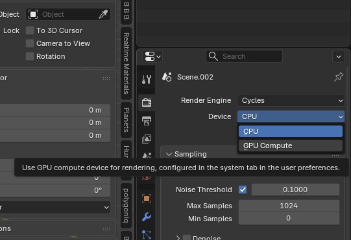Pin the Scene.002 properties context
Screen dimensions: 351x240
pyautogui.click(x=339, y=77)
